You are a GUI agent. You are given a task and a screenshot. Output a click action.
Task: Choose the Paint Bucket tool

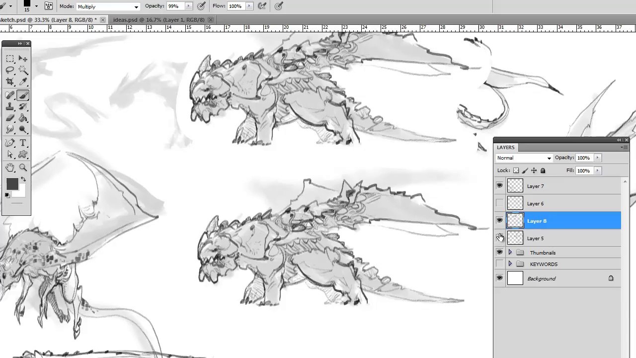(23, 118)
